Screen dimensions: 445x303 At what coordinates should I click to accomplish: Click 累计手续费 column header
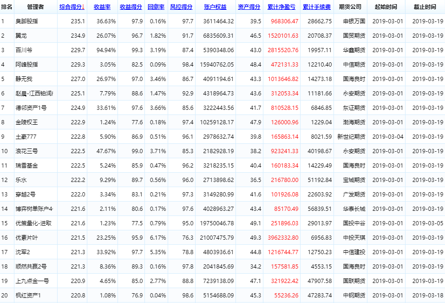pyautogui.click(x=317, y=7)
